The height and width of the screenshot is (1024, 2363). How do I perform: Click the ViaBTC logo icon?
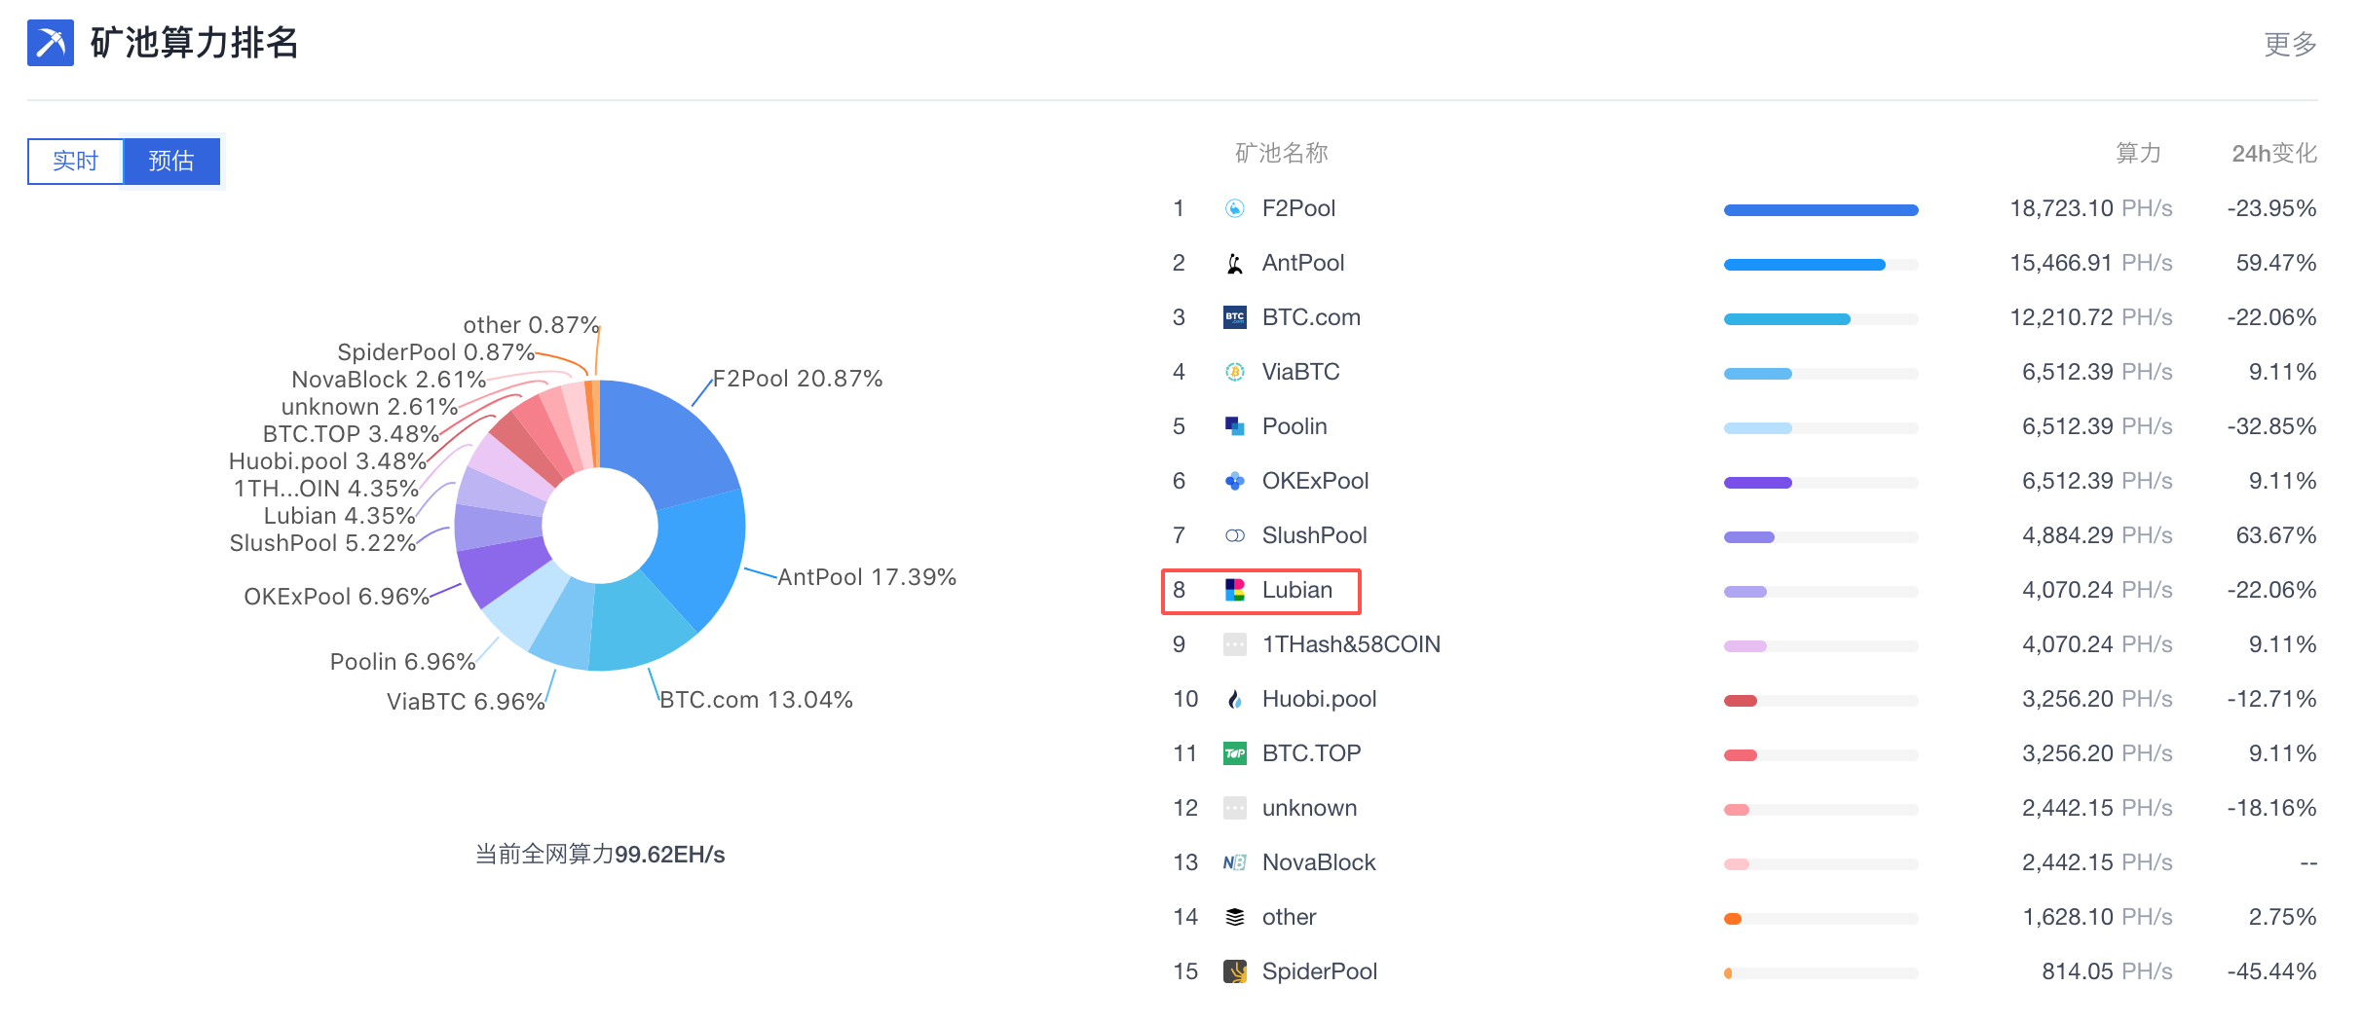1235,372
